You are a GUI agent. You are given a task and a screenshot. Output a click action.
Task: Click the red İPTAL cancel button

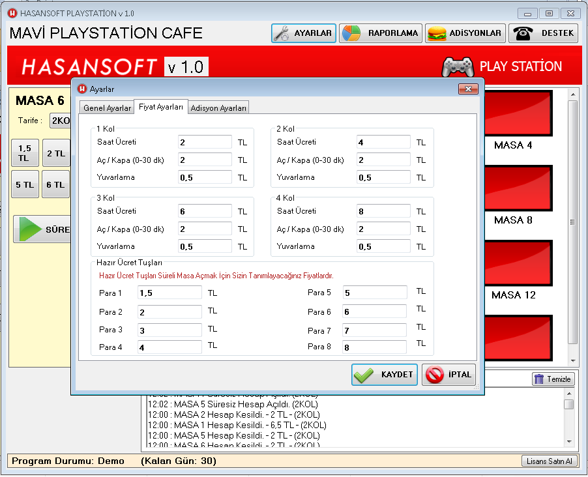449,375
